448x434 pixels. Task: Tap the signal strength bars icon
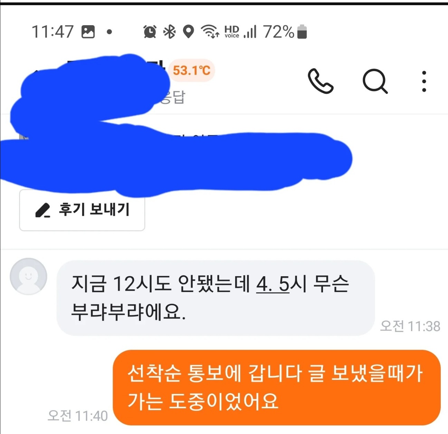click(250, 32)
